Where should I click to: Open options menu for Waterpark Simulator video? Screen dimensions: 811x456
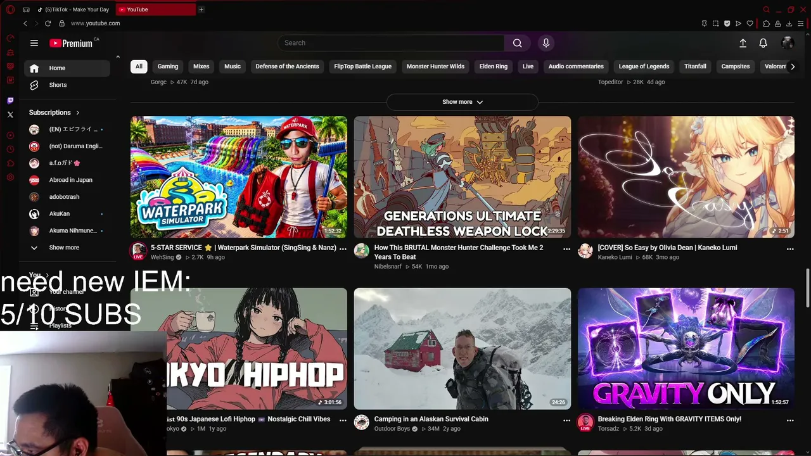[343, 249]
